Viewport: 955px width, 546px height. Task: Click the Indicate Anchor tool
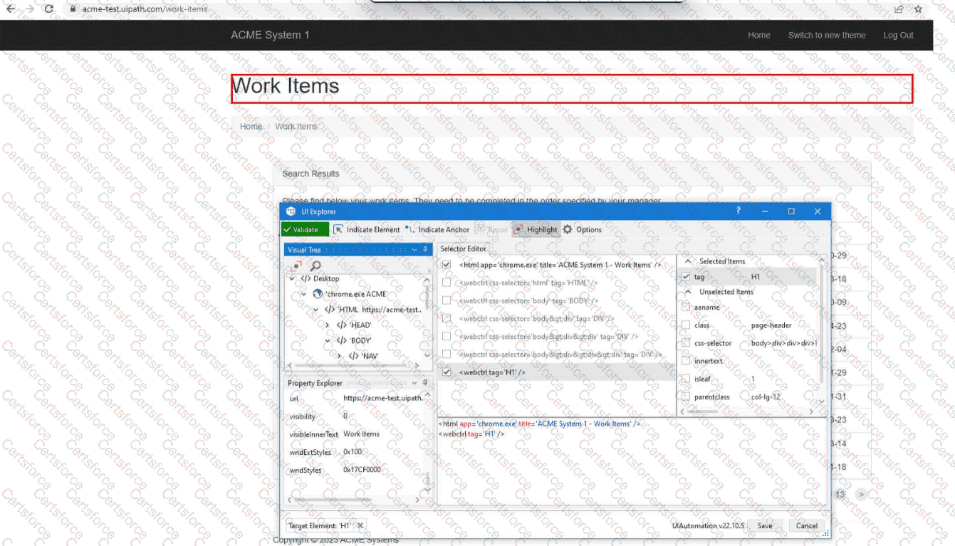pyautogui.click(x=437, y=229)
